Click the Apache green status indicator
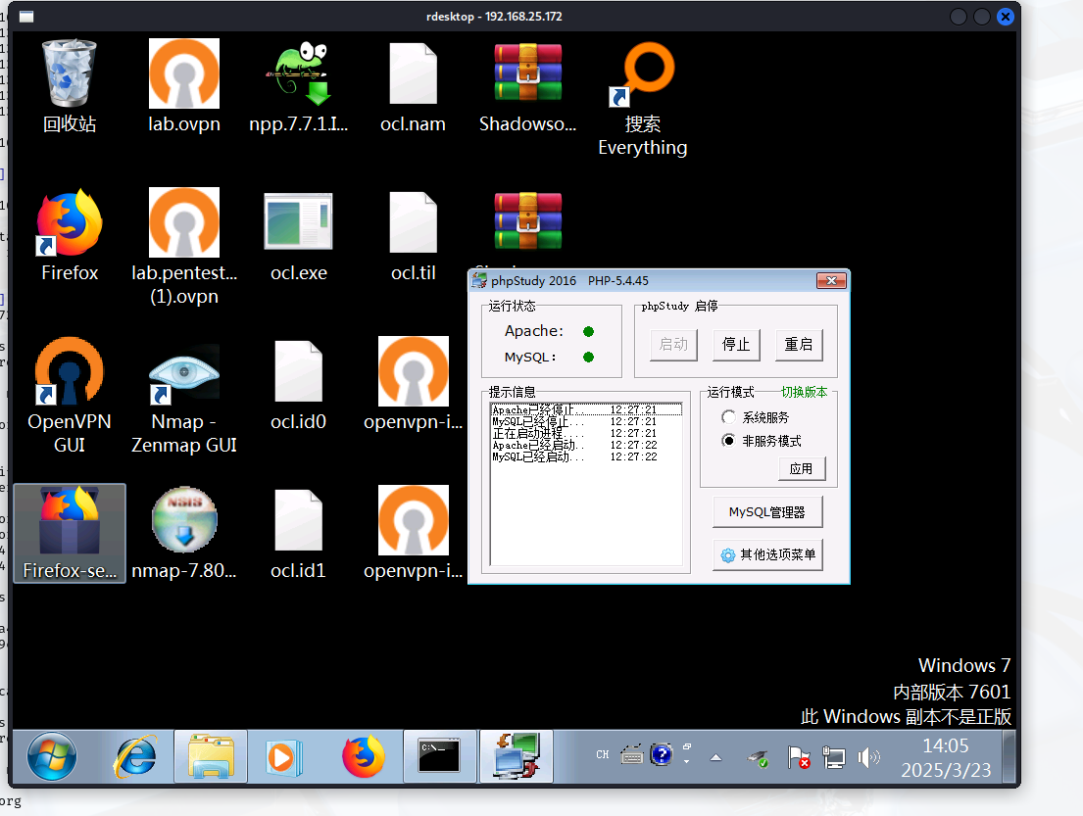 point(588,331)
